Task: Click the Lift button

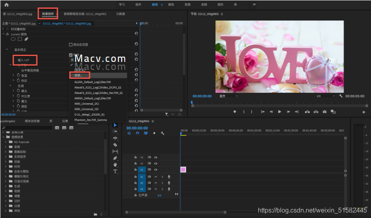Action: (307, 112)
